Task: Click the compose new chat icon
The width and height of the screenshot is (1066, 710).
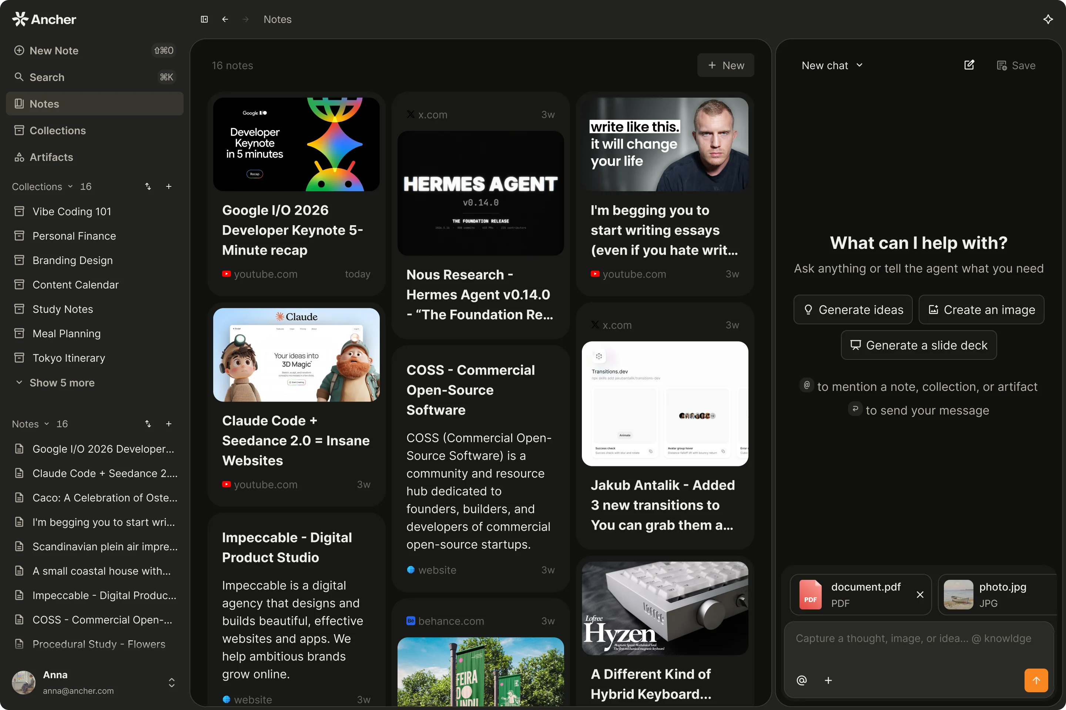Action: (x=969, y=65)
